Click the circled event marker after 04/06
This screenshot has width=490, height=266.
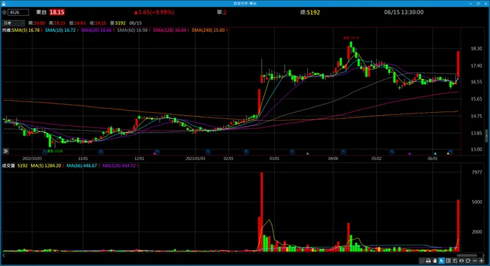pos(343,152)
